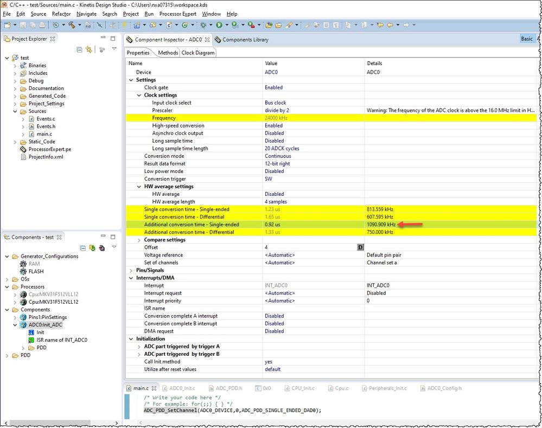
Task: Click the New C source file icon
Action: (169, 25)
